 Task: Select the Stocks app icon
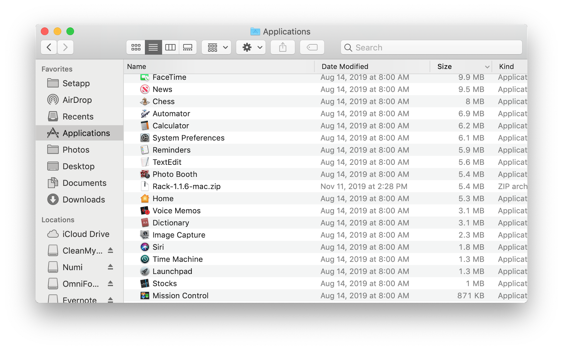pos(145,283)
